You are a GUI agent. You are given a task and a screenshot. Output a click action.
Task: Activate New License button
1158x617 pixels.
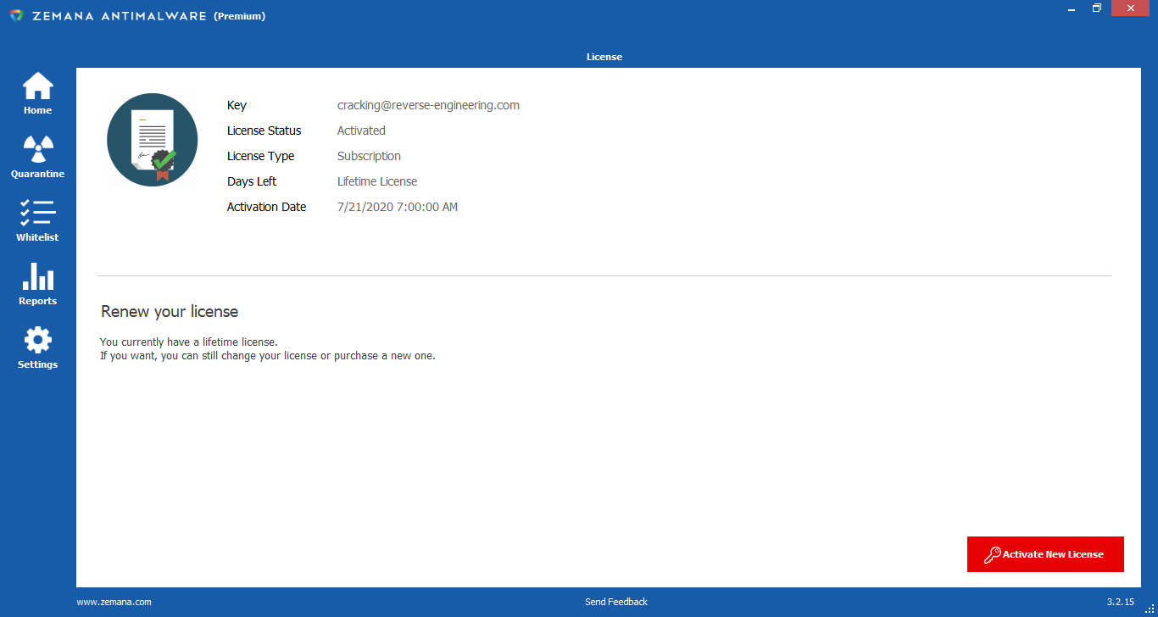(1045, 554)
